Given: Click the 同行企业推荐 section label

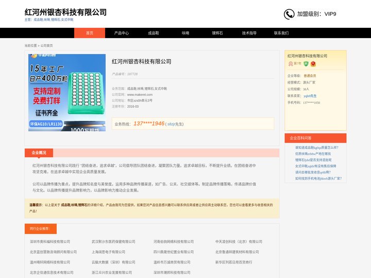Looking at the screenshot, I should 41,229.
